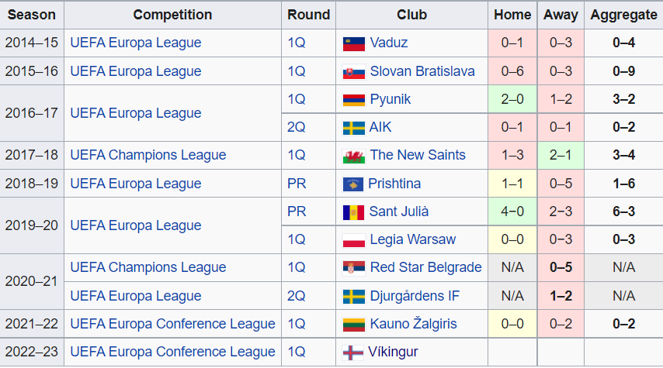Open the Red Star Belgrade link
663x368 pixels.
(x=425, y=267)
